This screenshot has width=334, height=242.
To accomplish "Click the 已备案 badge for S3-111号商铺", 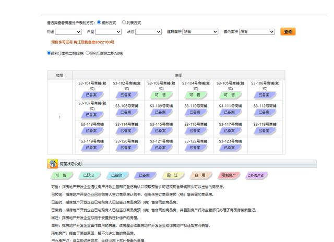I will pos(230,112).
